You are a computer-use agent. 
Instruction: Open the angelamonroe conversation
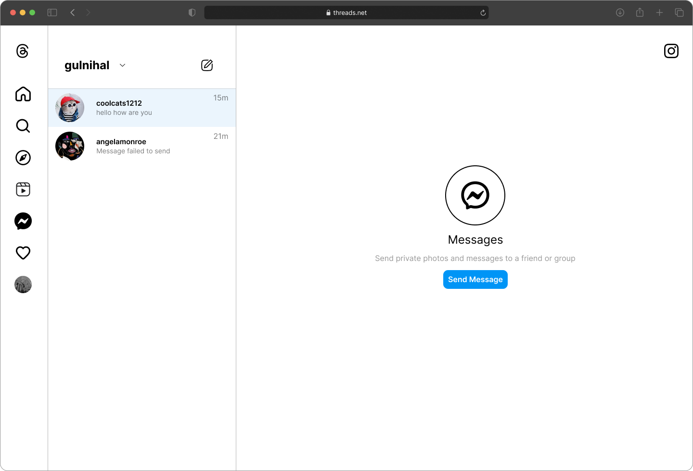[x=142, y=146]
